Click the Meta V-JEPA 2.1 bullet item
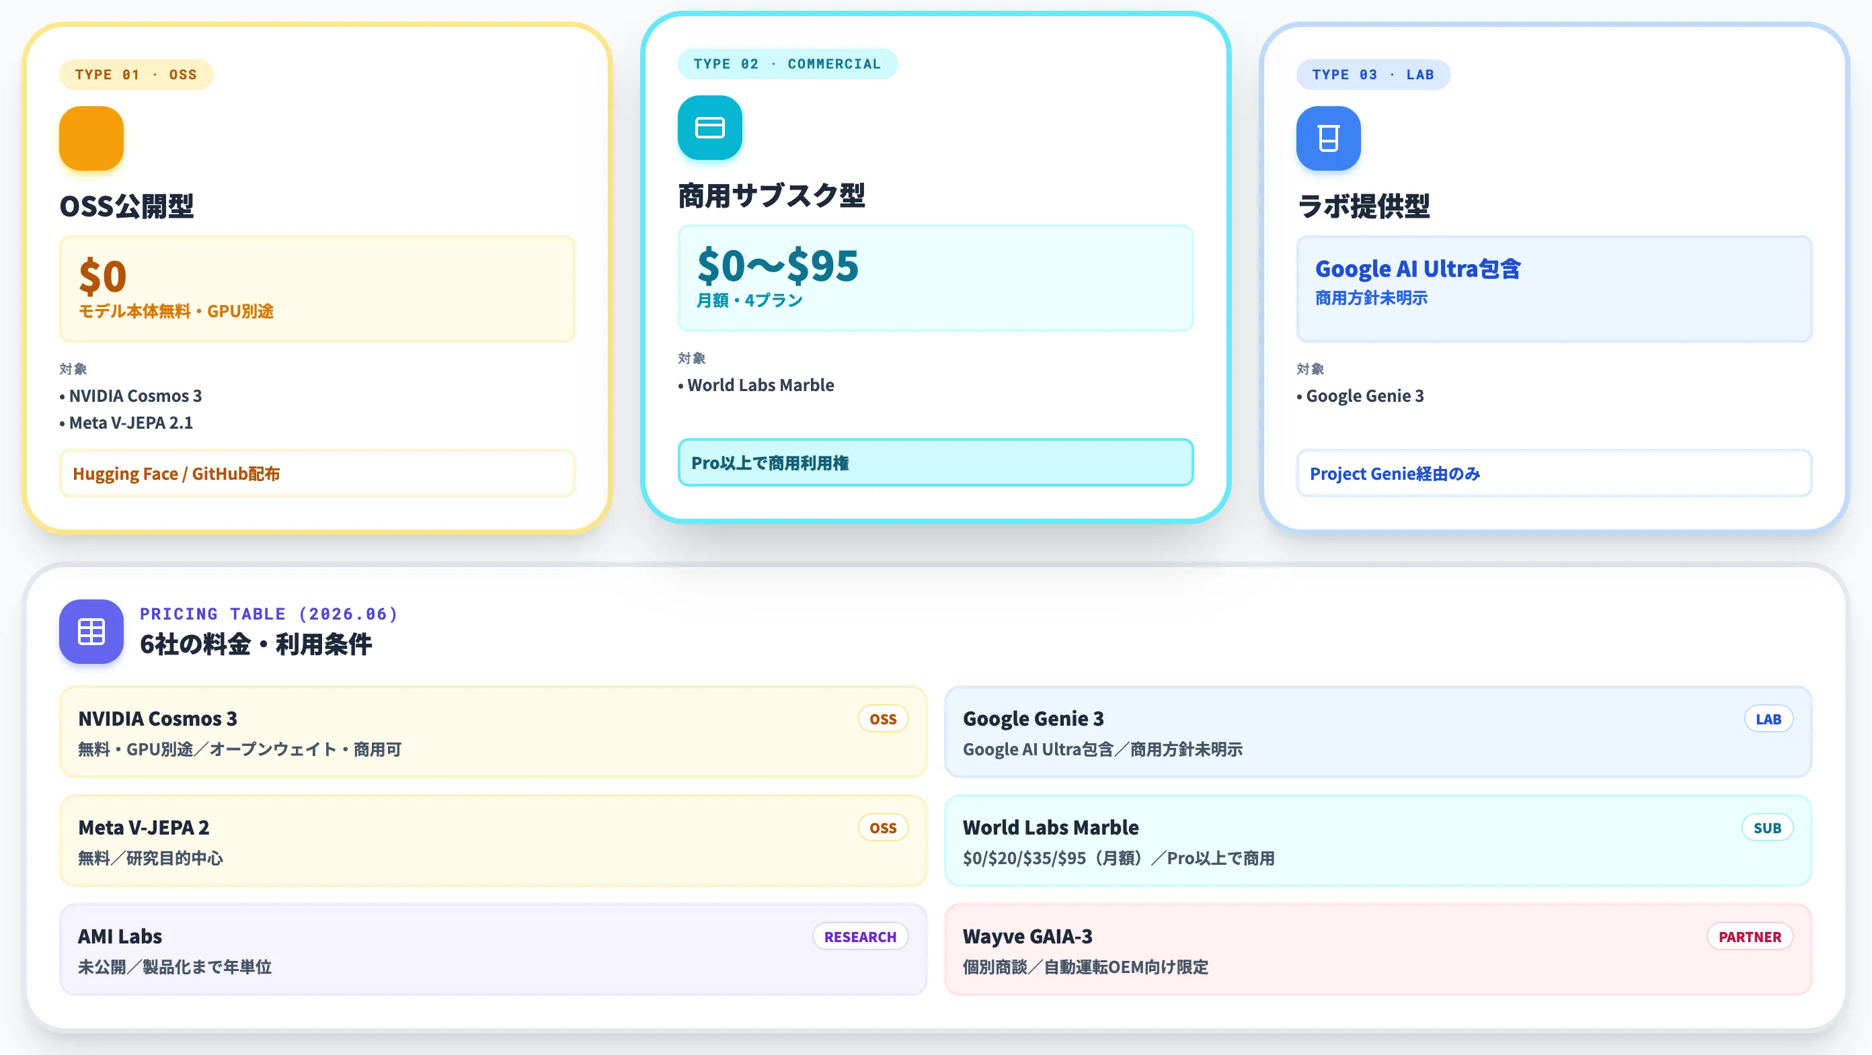This screenshot has width=1872, height=1055. click(126, 423)
